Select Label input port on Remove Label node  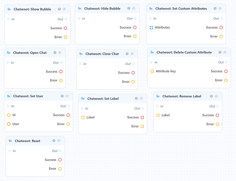(x=158, y=115)
